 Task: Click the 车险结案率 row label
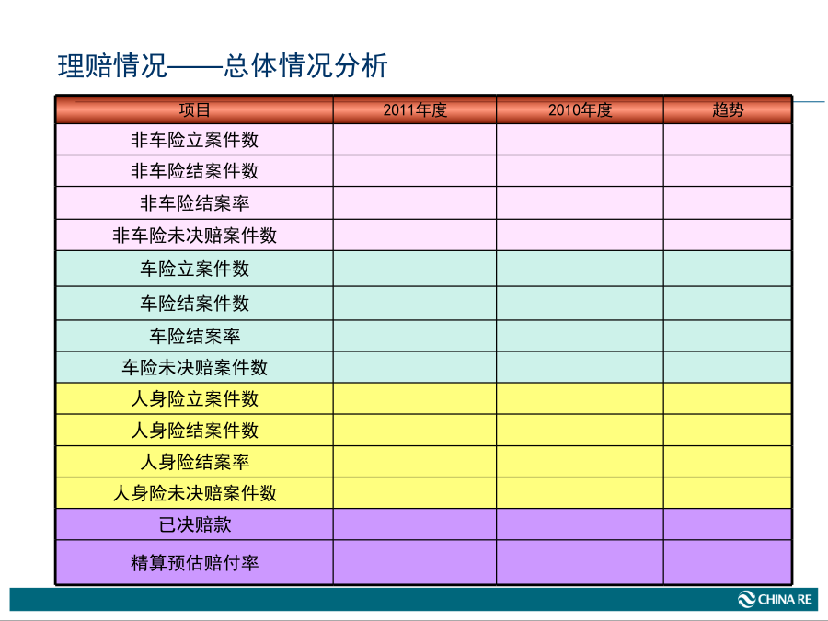click(194, 336)
